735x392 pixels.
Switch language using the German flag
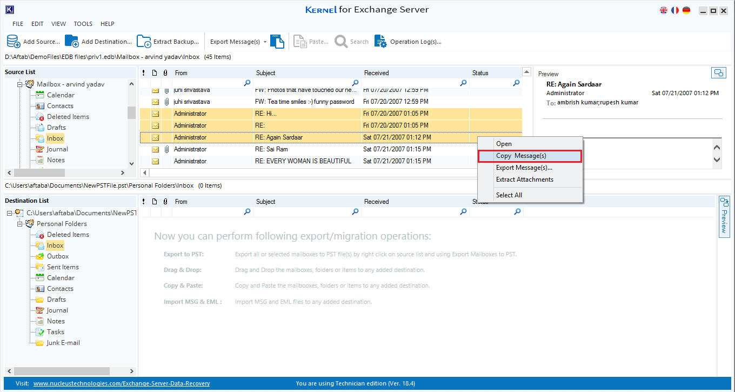(686, 10)
